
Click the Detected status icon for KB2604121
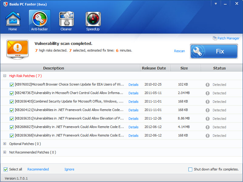[x=207, y=110]
